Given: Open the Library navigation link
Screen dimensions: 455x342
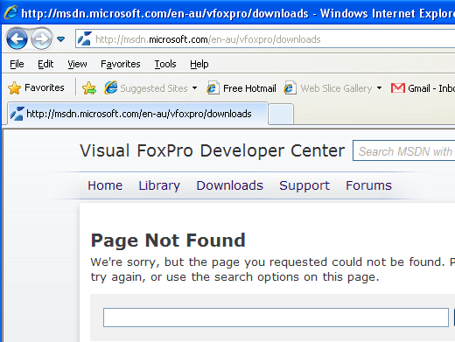Looking at the screenshot, I should [x=159, y=185].
